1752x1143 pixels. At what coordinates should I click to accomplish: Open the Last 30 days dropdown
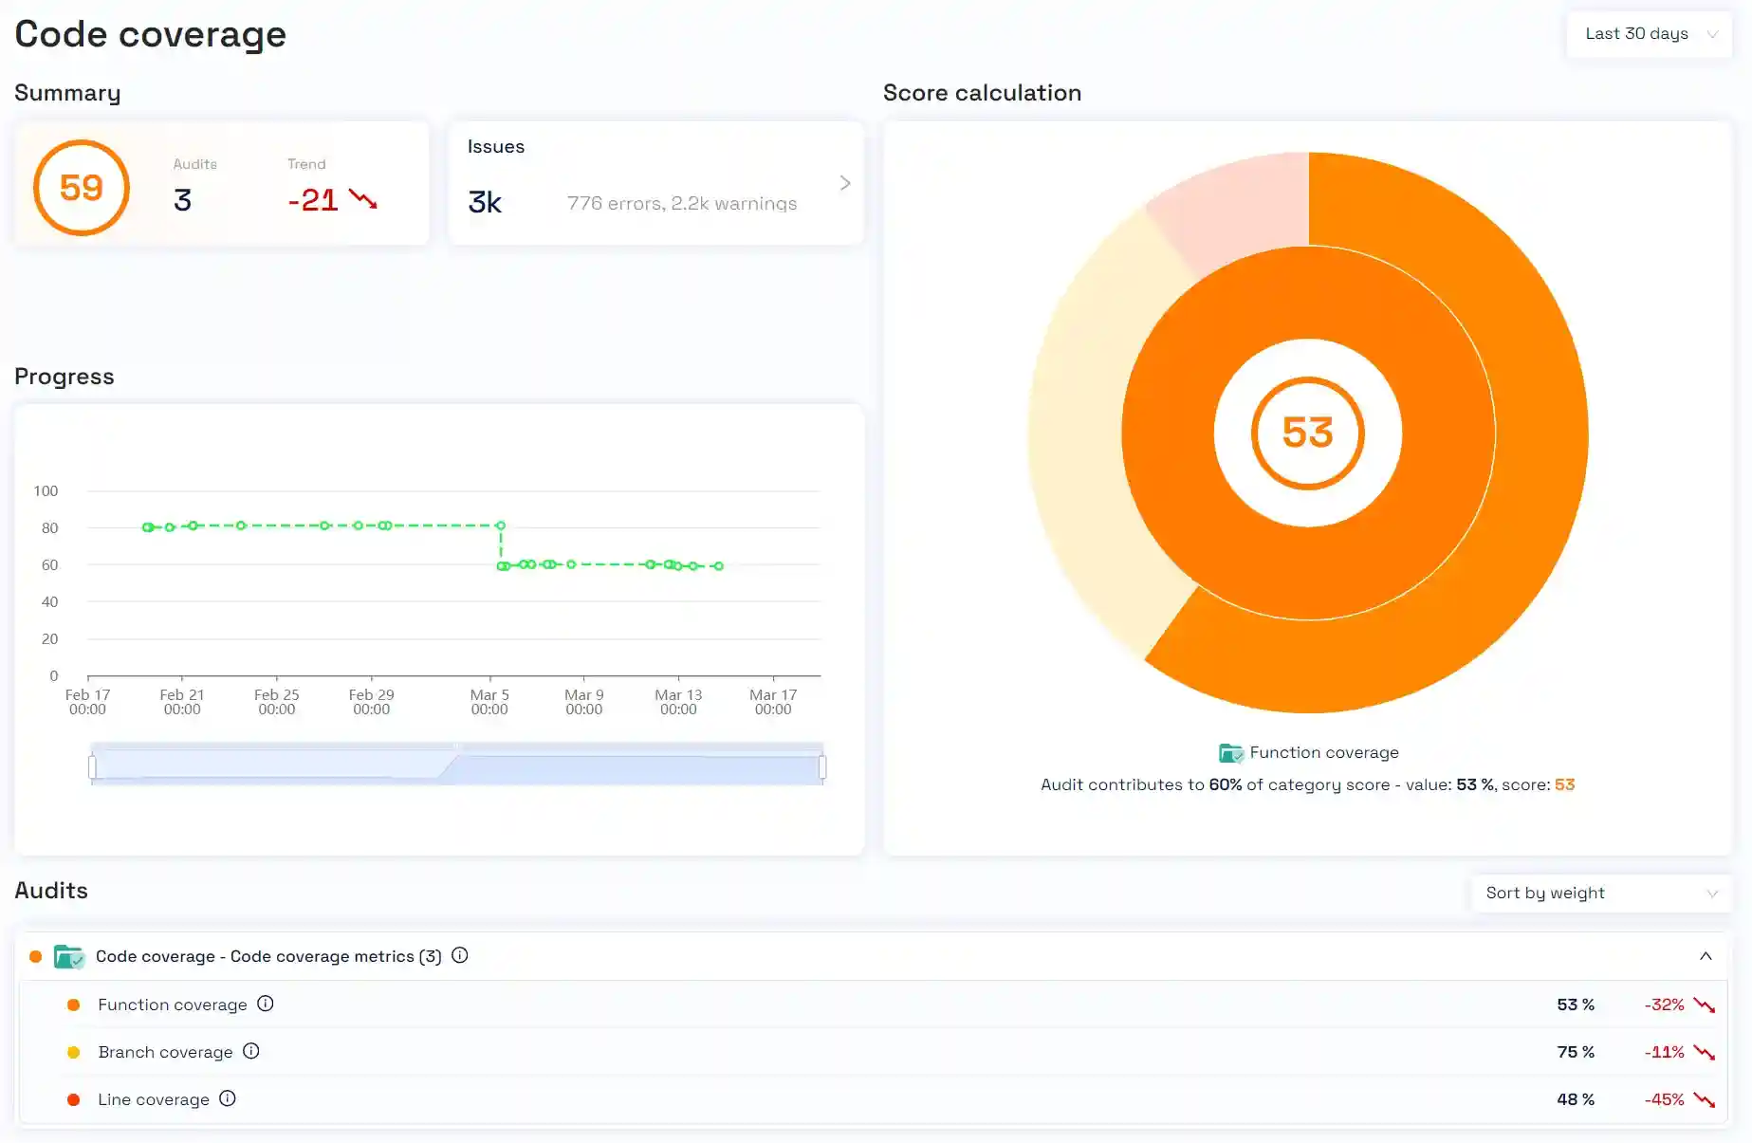1649,34
